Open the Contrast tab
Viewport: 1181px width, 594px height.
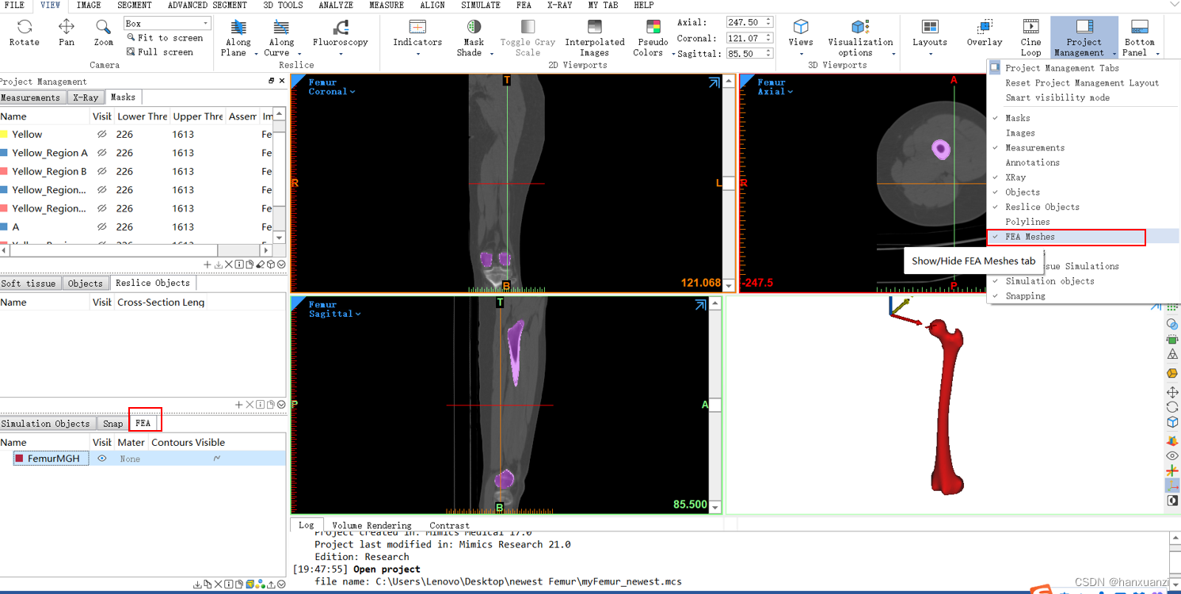tap(449, 525)
